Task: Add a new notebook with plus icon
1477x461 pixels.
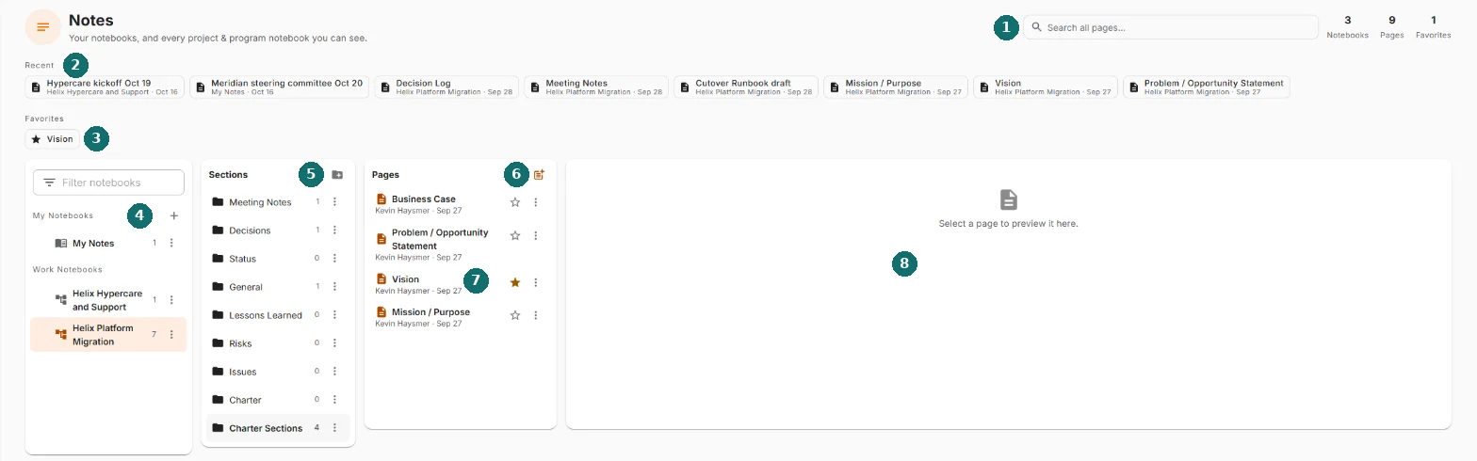Action: (x=173, y=215)
